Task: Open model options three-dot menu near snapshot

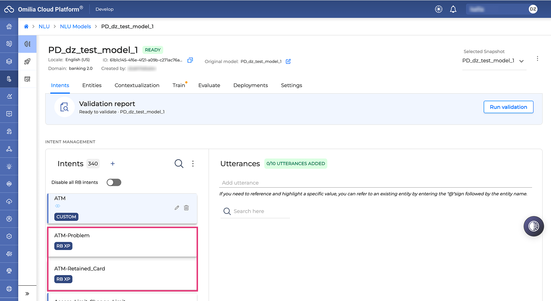Action: coord(537,59)
